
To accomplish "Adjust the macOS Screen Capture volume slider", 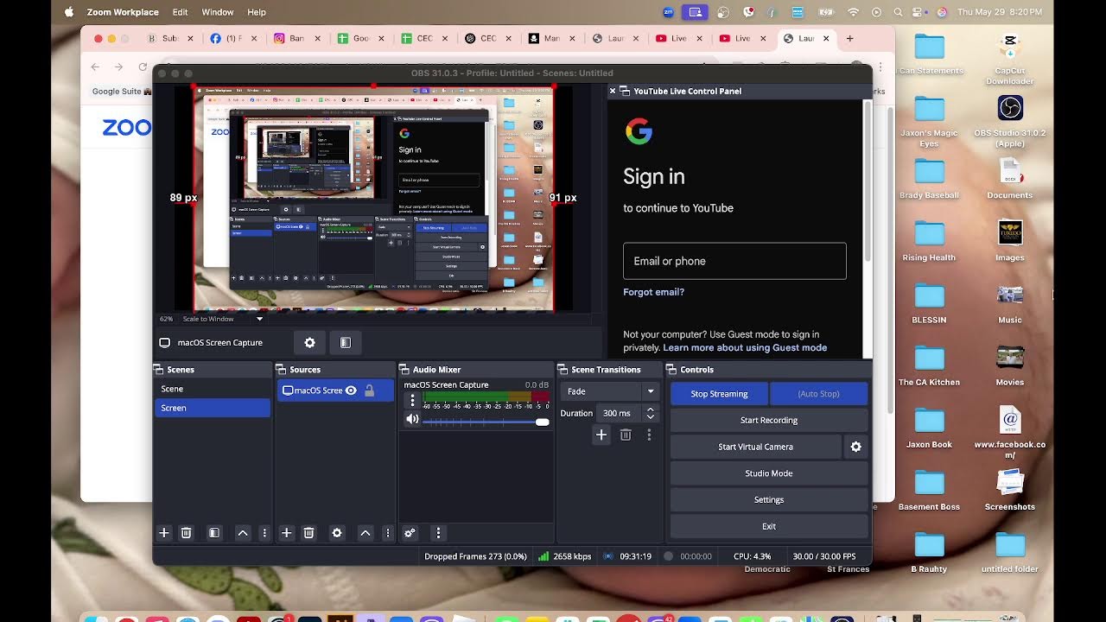I will pyautogui.click(x=486, y=422).
